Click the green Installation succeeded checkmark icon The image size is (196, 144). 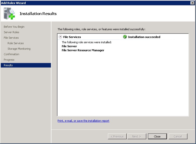coord(125,37)
